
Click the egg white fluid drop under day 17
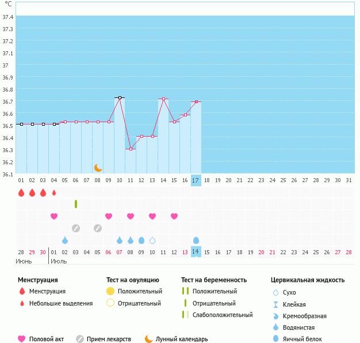click(x=196, y=240)
